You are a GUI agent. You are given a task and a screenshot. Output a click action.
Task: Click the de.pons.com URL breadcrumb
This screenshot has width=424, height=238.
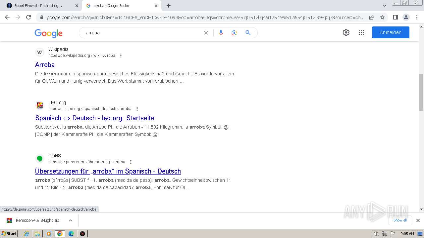click(87, 162)
